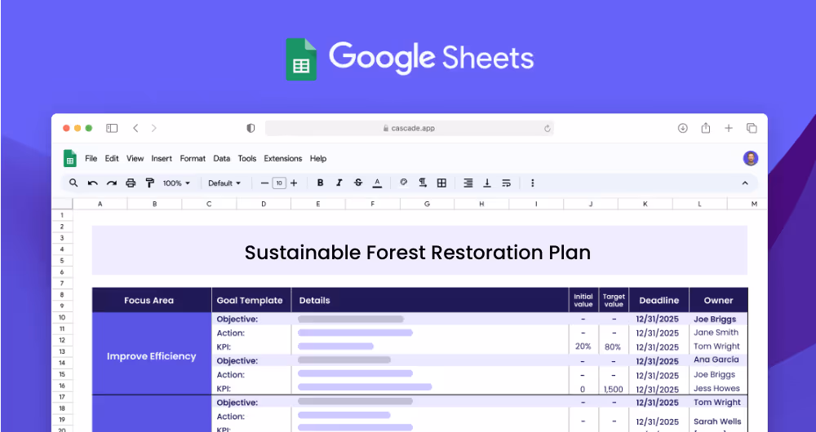Open a new browser tab
816x432 pixels.
pos(729,129)
